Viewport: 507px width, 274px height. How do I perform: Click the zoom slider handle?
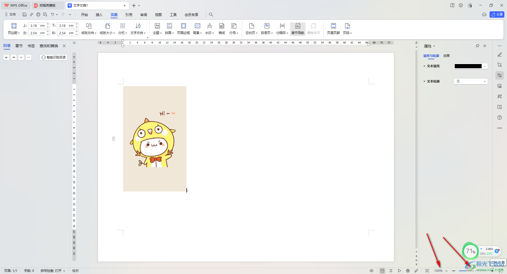[473, 271]
